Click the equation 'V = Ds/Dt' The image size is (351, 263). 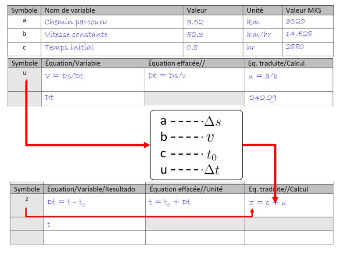point(64,76)
